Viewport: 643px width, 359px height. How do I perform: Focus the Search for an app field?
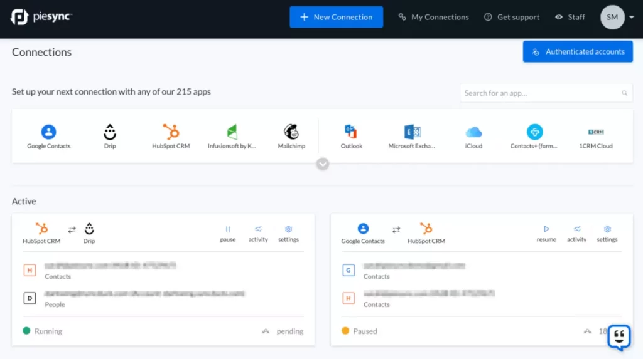pos(546,93)
